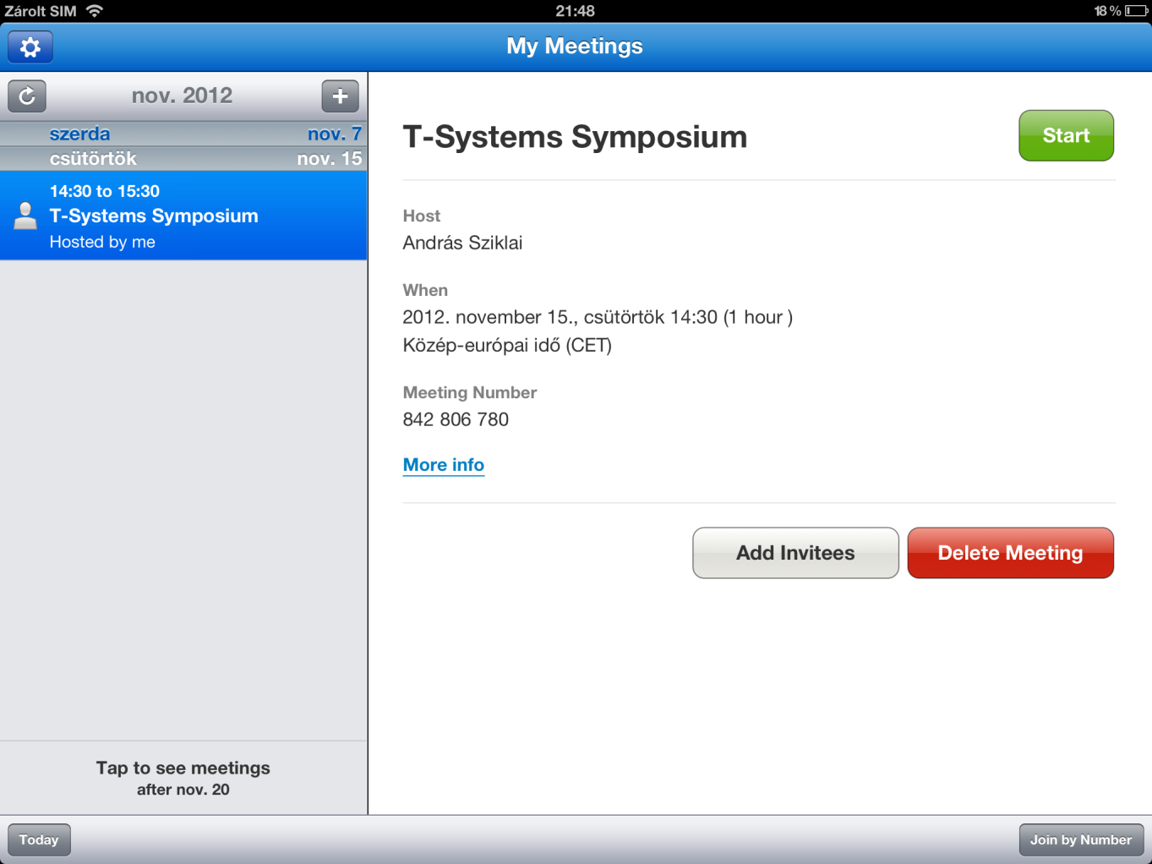This screenshot has height=864, width=1152.
Task: Click the Hosted by me label
Action: (x=102, y=242)
